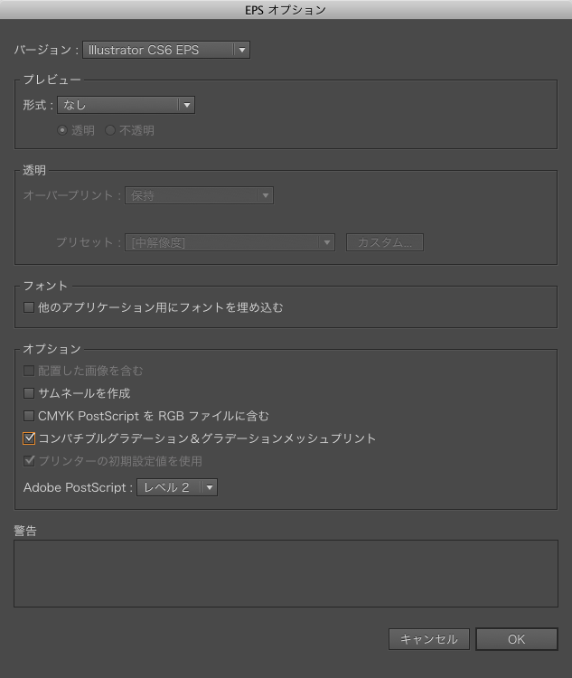Viewport: 572px width, 678px height.
Task: Click the EPS オプション title bar
Action: [x=286, y=10]
